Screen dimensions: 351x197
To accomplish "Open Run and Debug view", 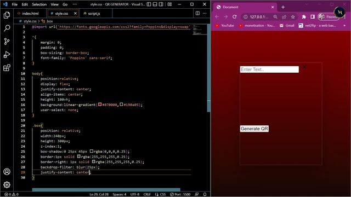I will [x=7, y=55].
